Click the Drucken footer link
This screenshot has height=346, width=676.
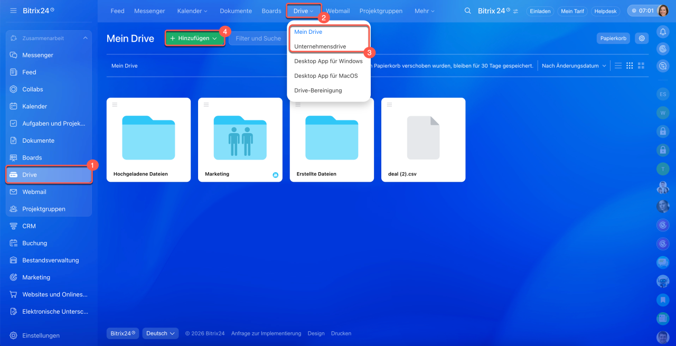click(x=341, y=333)
